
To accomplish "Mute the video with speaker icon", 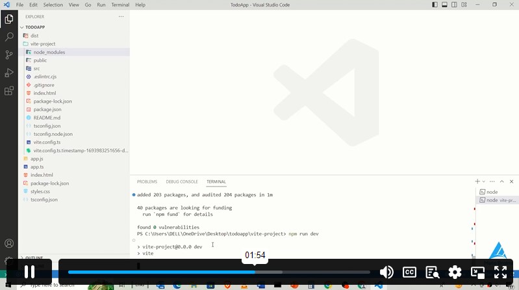I will tap(386, 272).
